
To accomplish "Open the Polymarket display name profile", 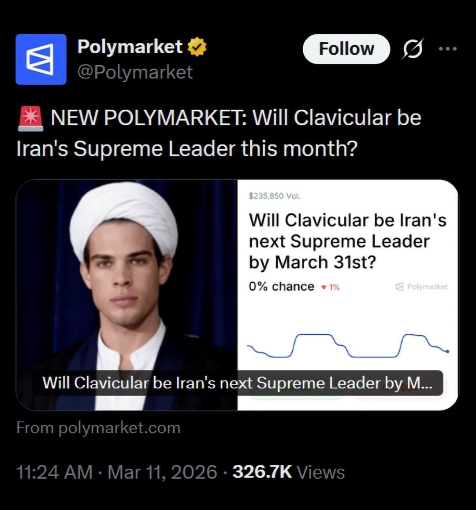I will (x=130, y=47).
